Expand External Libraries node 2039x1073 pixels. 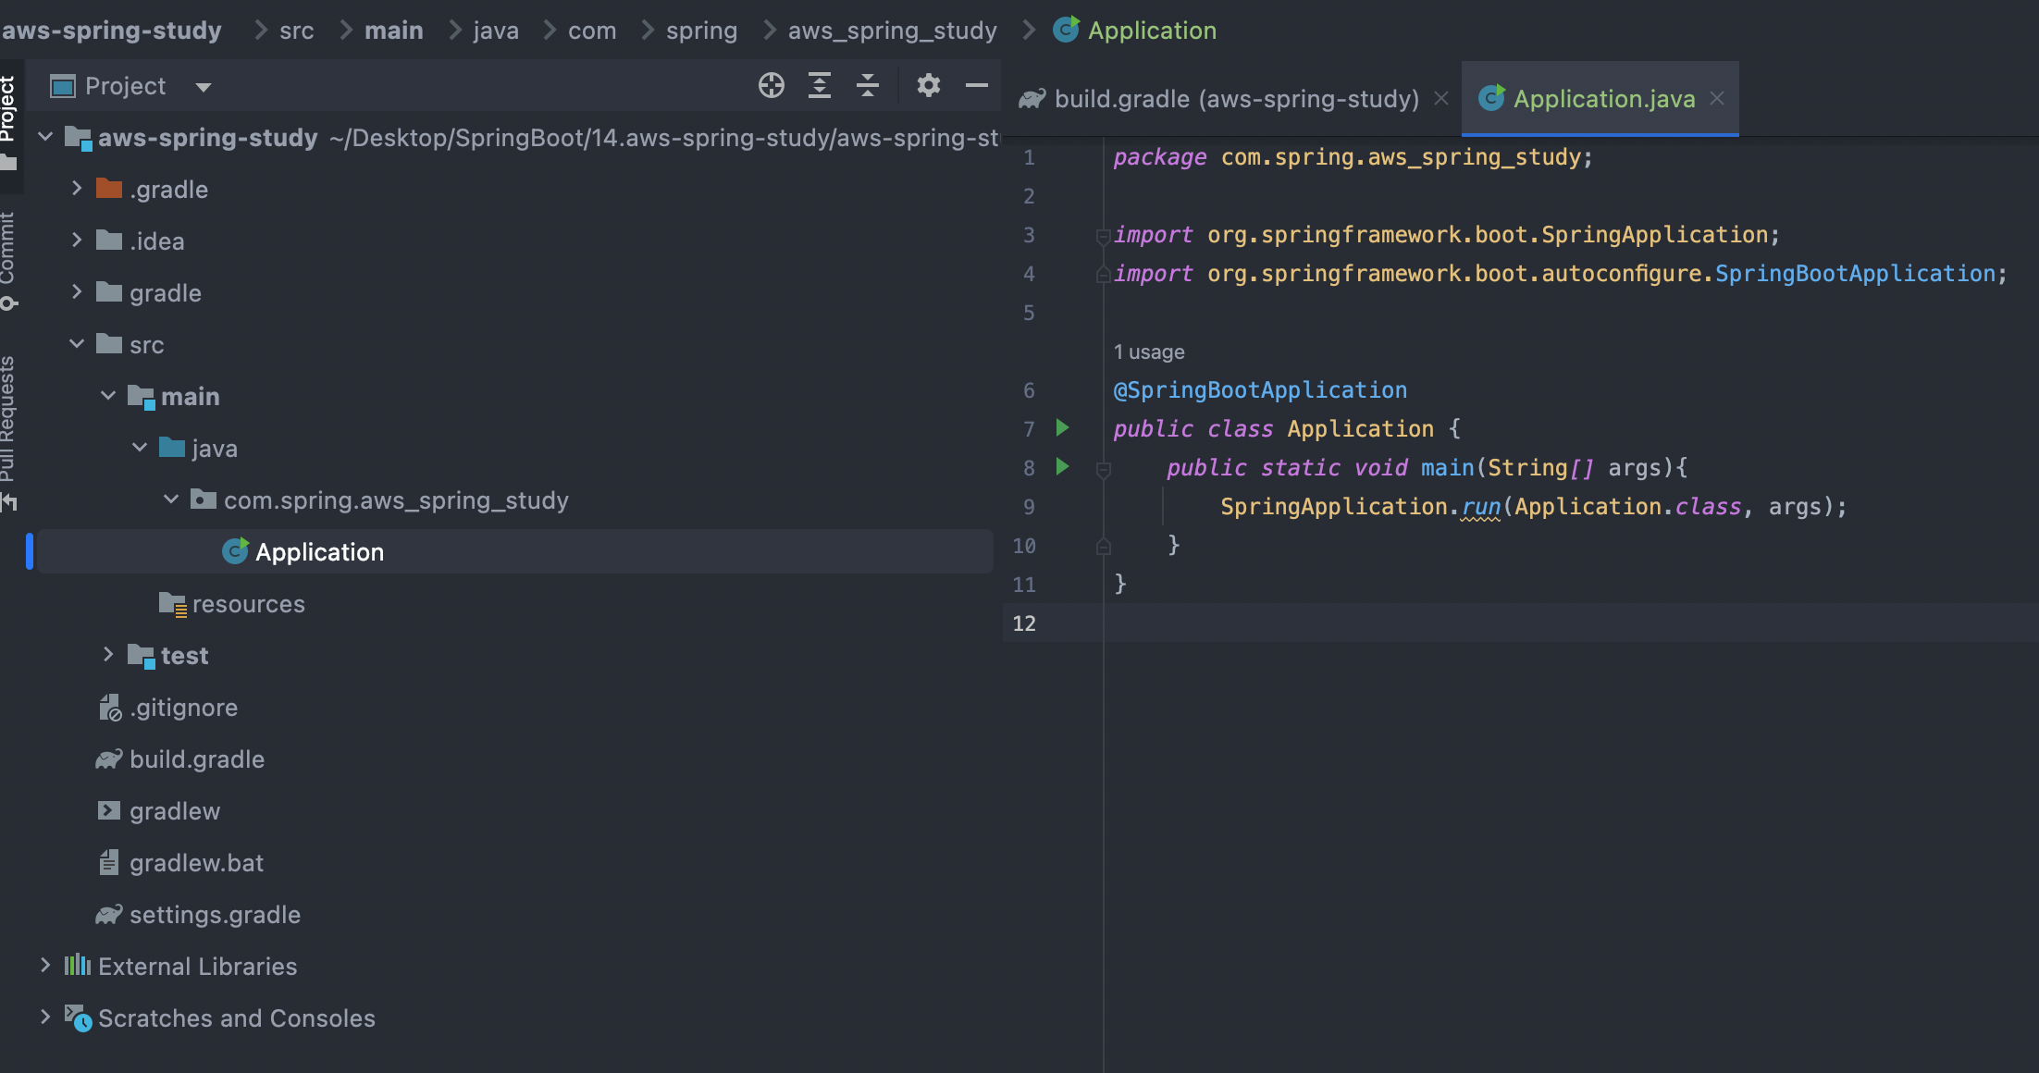[44, 965]
